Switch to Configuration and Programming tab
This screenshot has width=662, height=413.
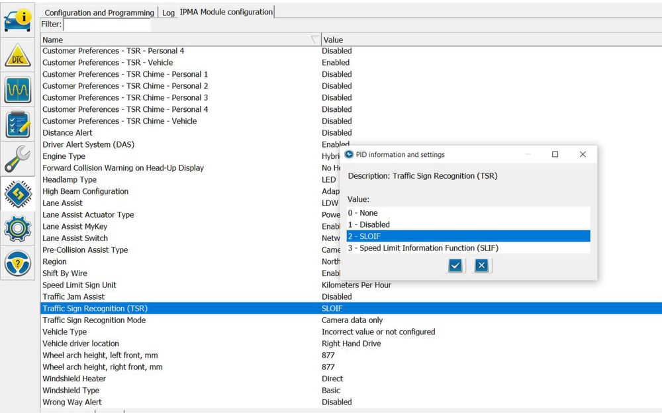pos(99,13)
